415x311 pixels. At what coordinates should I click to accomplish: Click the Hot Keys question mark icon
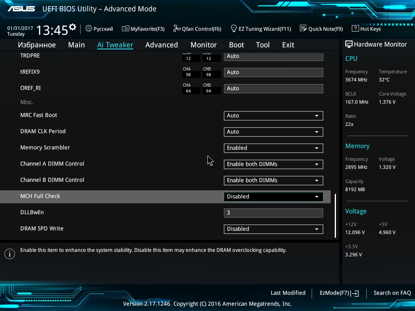355,29
